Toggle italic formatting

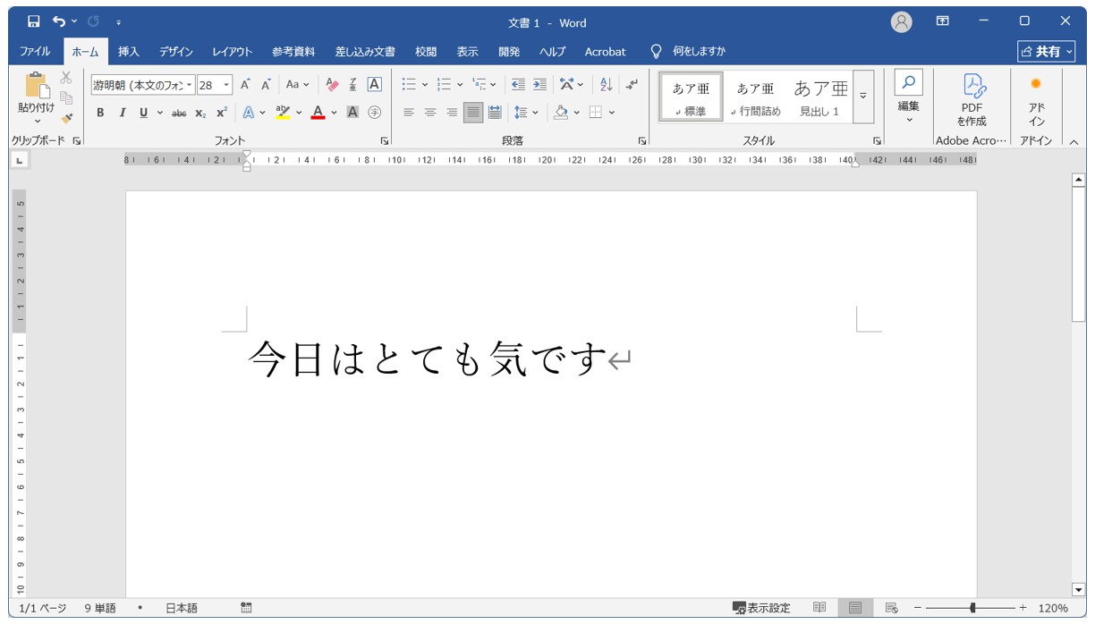[x=123, y=113]
